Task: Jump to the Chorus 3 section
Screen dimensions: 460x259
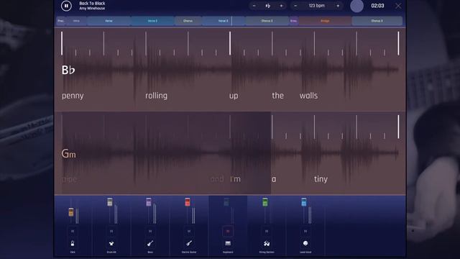Action: tap(377, 21)
